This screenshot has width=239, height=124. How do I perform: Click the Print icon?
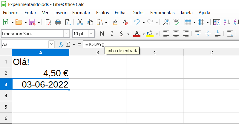pyautogui.click(x=58, y=22)
